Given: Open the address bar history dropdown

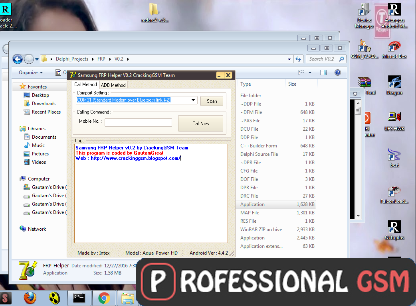Looking at the screenshot, I should (x=289, y=59).
